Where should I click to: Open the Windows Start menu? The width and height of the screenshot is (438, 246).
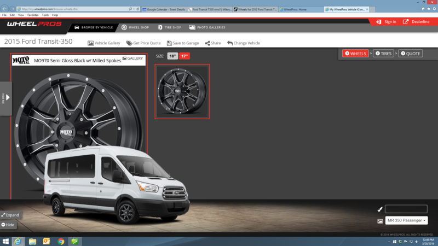point(5,242)
